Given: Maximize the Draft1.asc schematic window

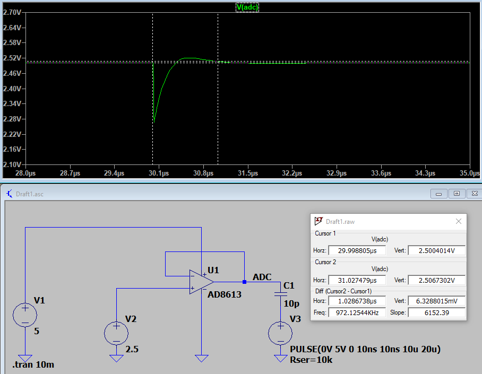Looking at the screenshot, I should tap(457, 194).
